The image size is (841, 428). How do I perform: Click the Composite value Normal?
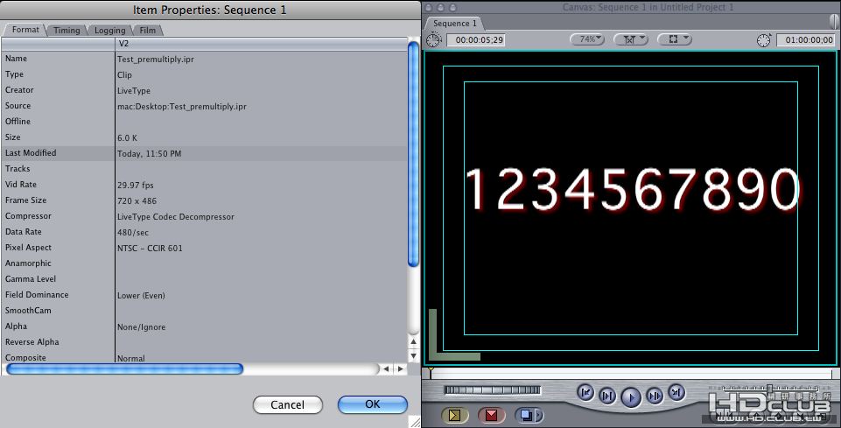pyautogui.click(x=131, y=358)
